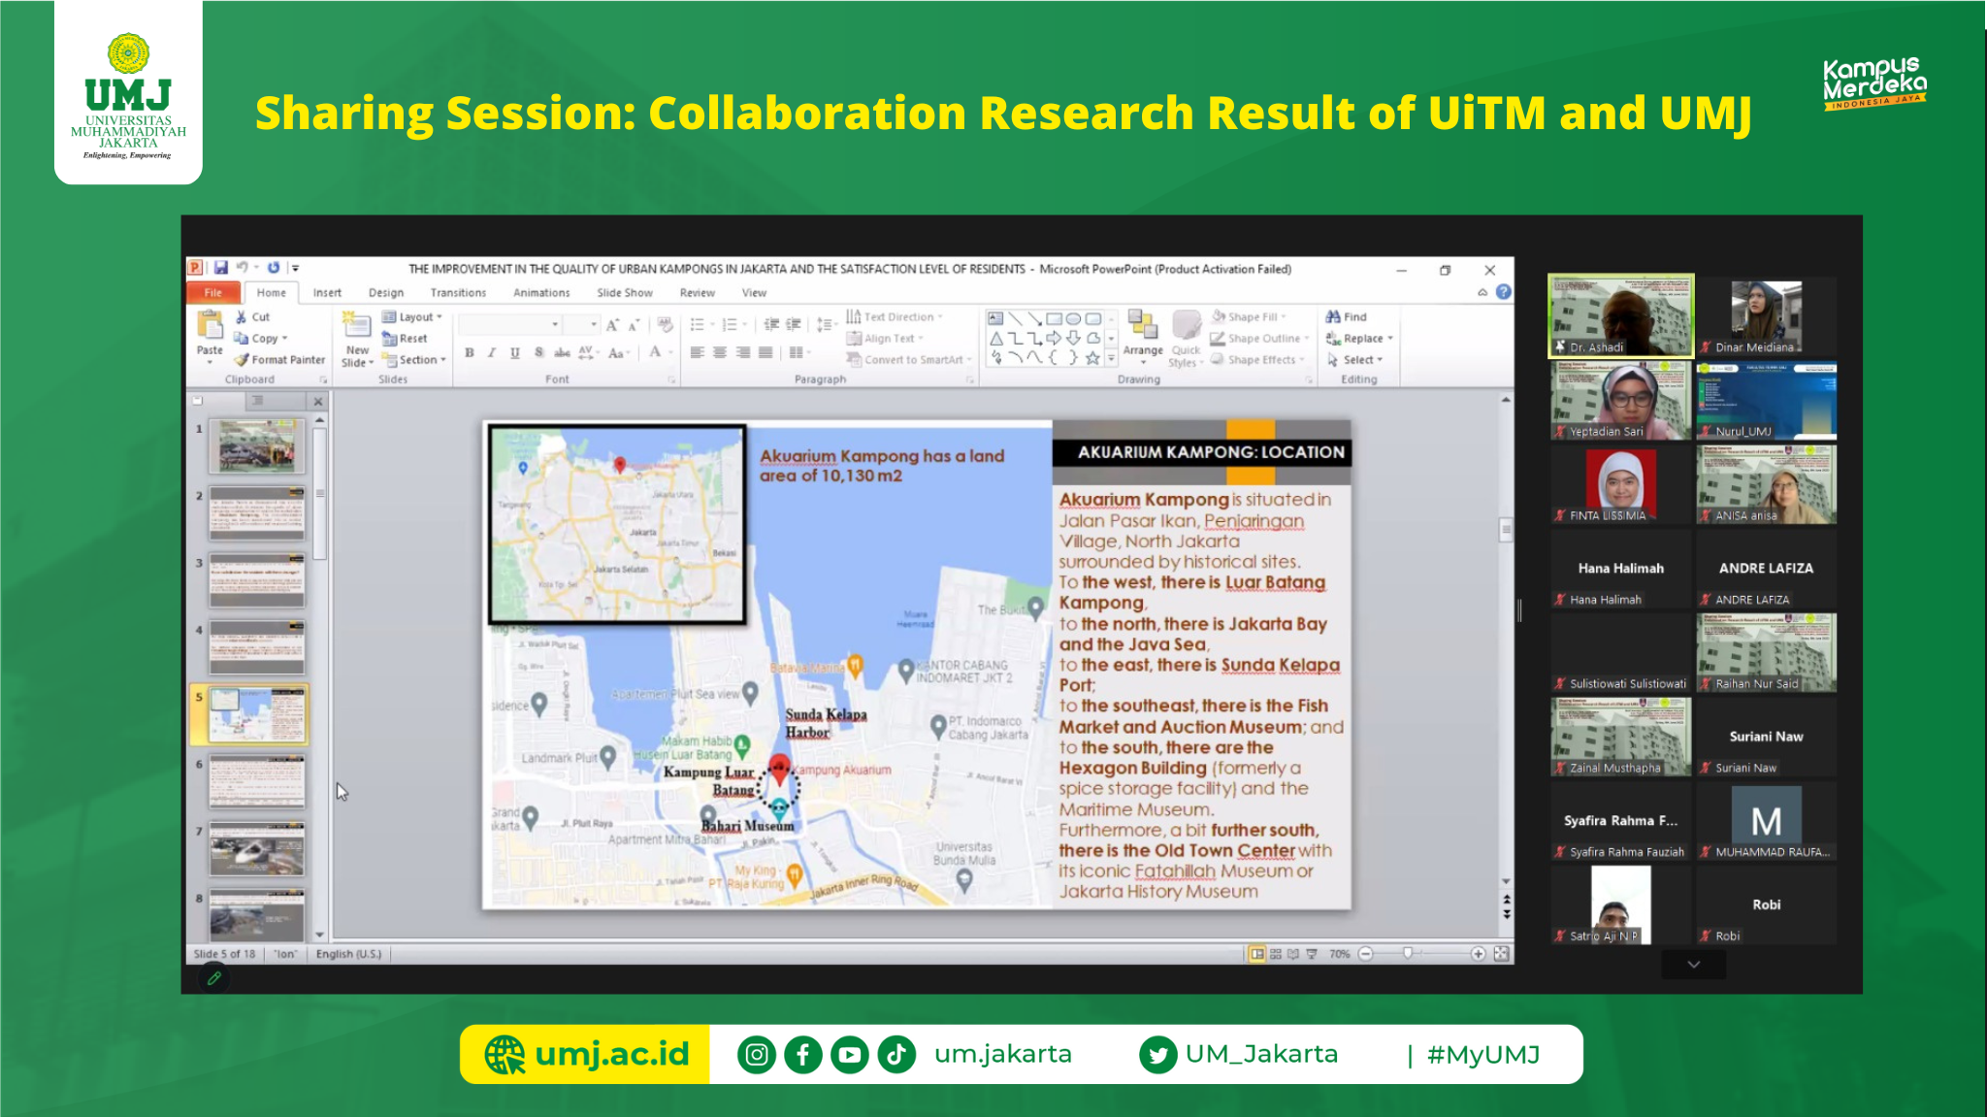Select slide 1 thumbnail
The image size is (1987, 1117).
tap(257, 446)
